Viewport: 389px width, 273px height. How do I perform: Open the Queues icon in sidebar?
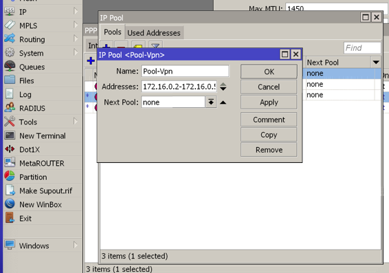[10, 67]
